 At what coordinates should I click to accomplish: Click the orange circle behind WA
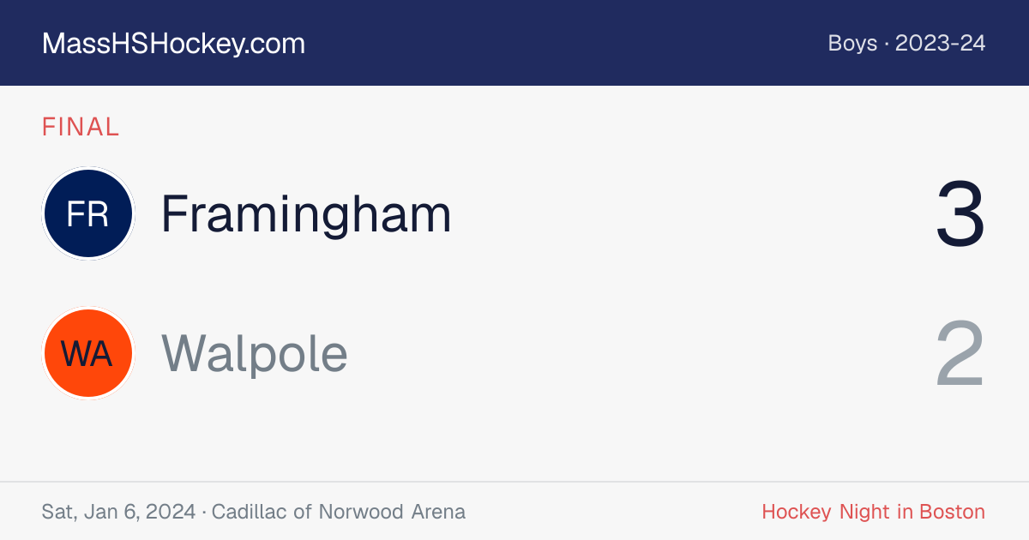pos(87,353)
